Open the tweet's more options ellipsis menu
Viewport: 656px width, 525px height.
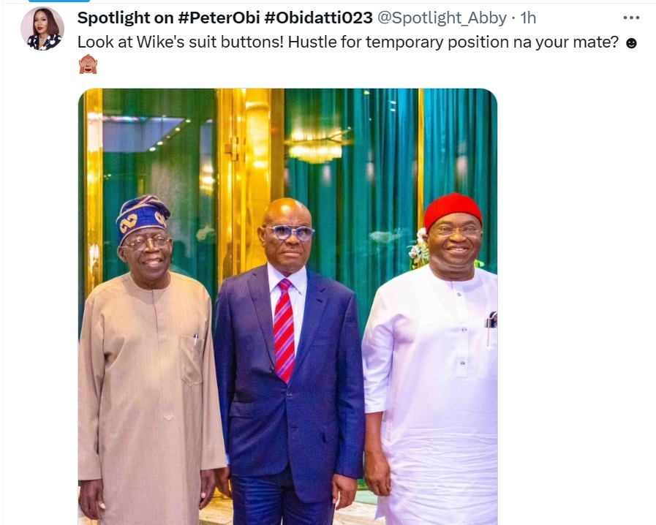630,18
